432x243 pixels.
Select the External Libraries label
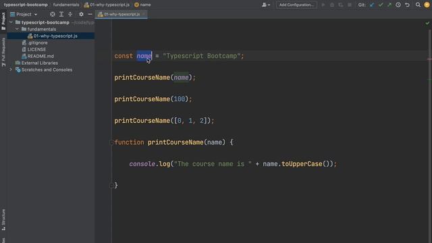pyautogui.click(x=40, y=63)
